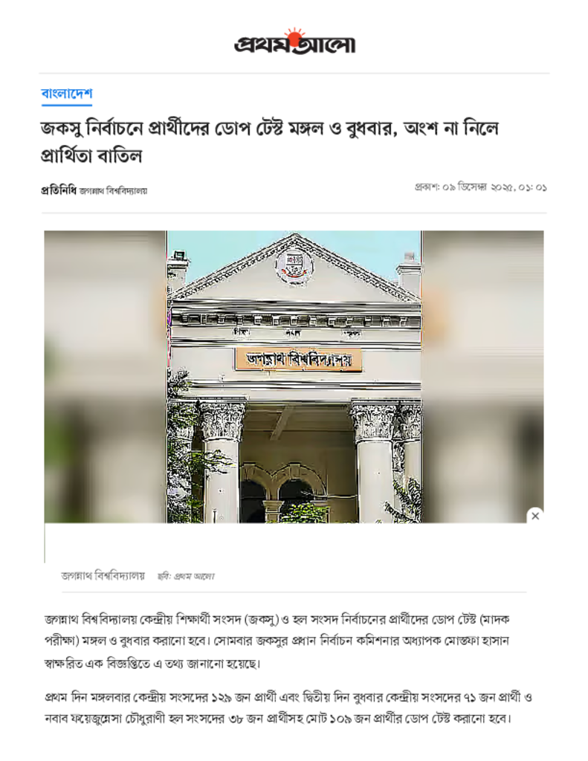This screenshot has width=588, height=761.
Task: Click the জকসু নির্বাচনে article headline
Action: point(270,142)
